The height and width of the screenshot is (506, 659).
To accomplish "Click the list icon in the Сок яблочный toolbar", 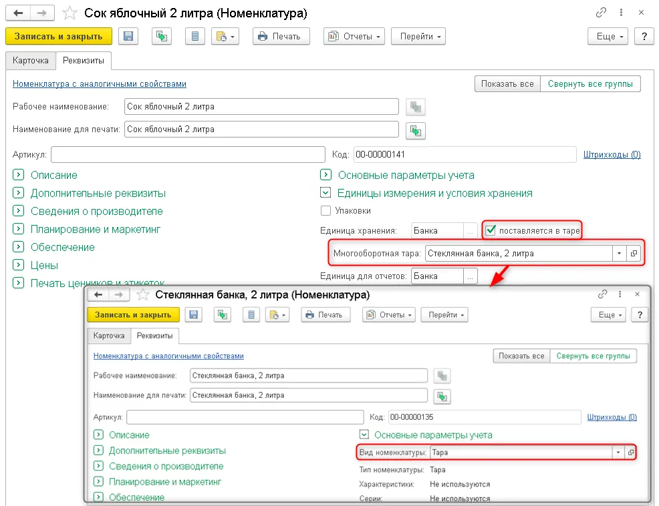I will click(195, 37).
